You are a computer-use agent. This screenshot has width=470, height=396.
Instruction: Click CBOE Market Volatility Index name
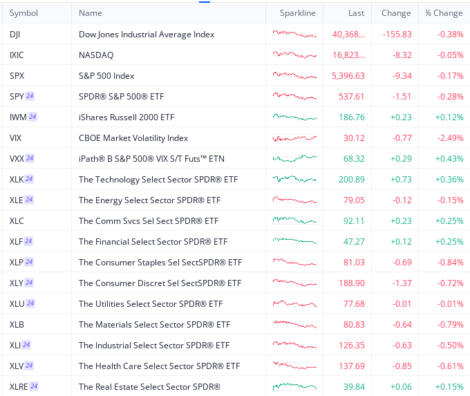133,138
